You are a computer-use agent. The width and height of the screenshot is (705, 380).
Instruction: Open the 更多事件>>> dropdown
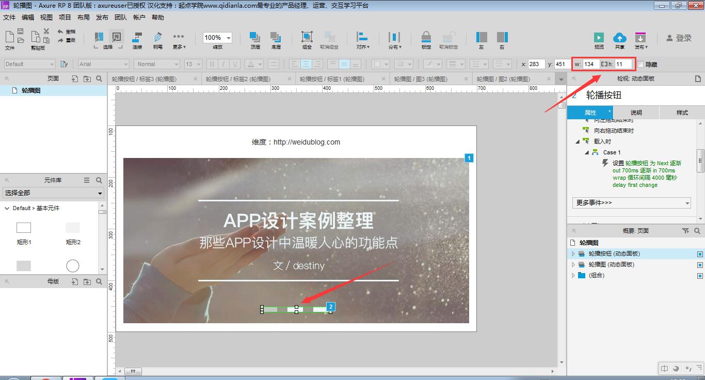[x=632, y=203]
